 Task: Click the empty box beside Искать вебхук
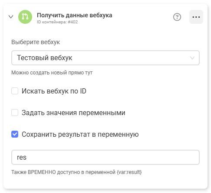pyautogui.click(x=15, y=91)
